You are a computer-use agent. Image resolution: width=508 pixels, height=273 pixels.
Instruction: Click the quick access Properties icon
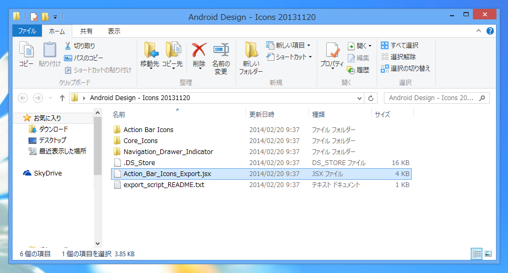34,17
